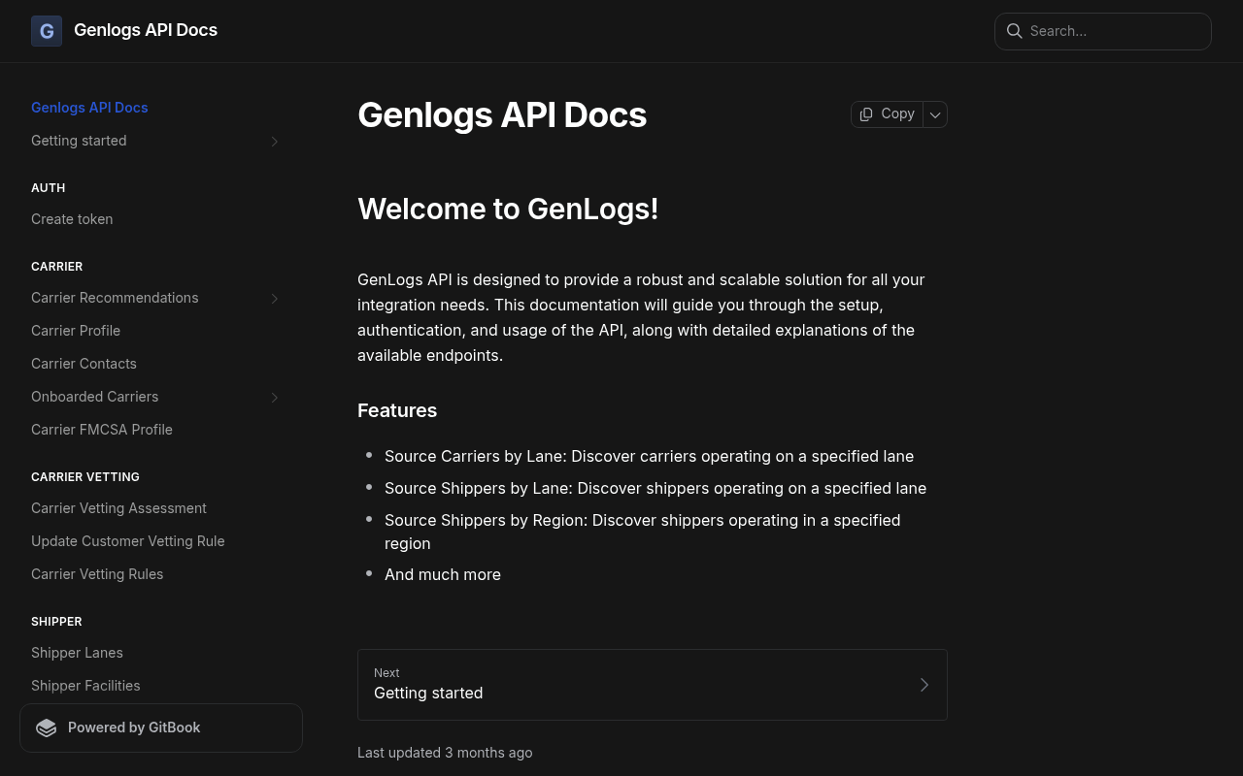Select Genlogs API Docs in sidebar
The image size is (1243, 776).
click(x=89, y=108)
